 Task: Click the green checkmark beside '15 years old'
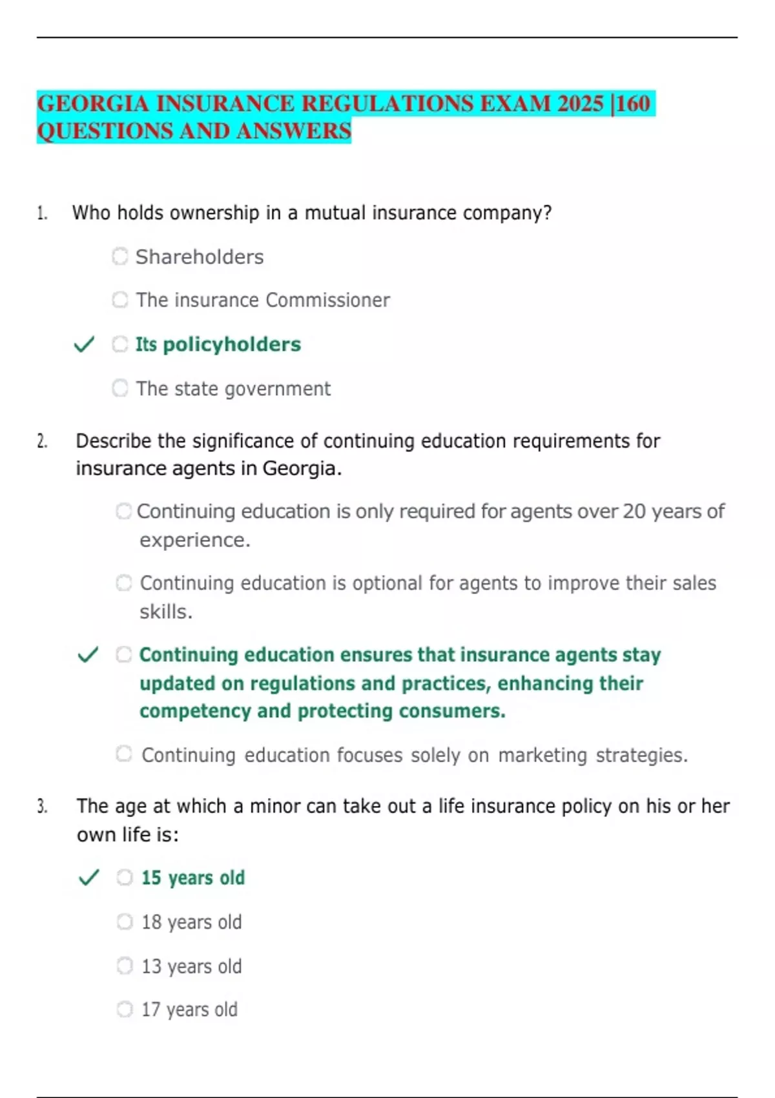point(88,877)
